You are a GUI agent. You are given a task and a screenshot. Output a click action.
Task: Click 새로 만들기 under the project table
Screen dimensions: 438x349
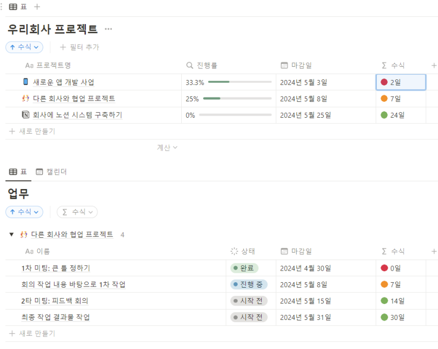point(32,131)
